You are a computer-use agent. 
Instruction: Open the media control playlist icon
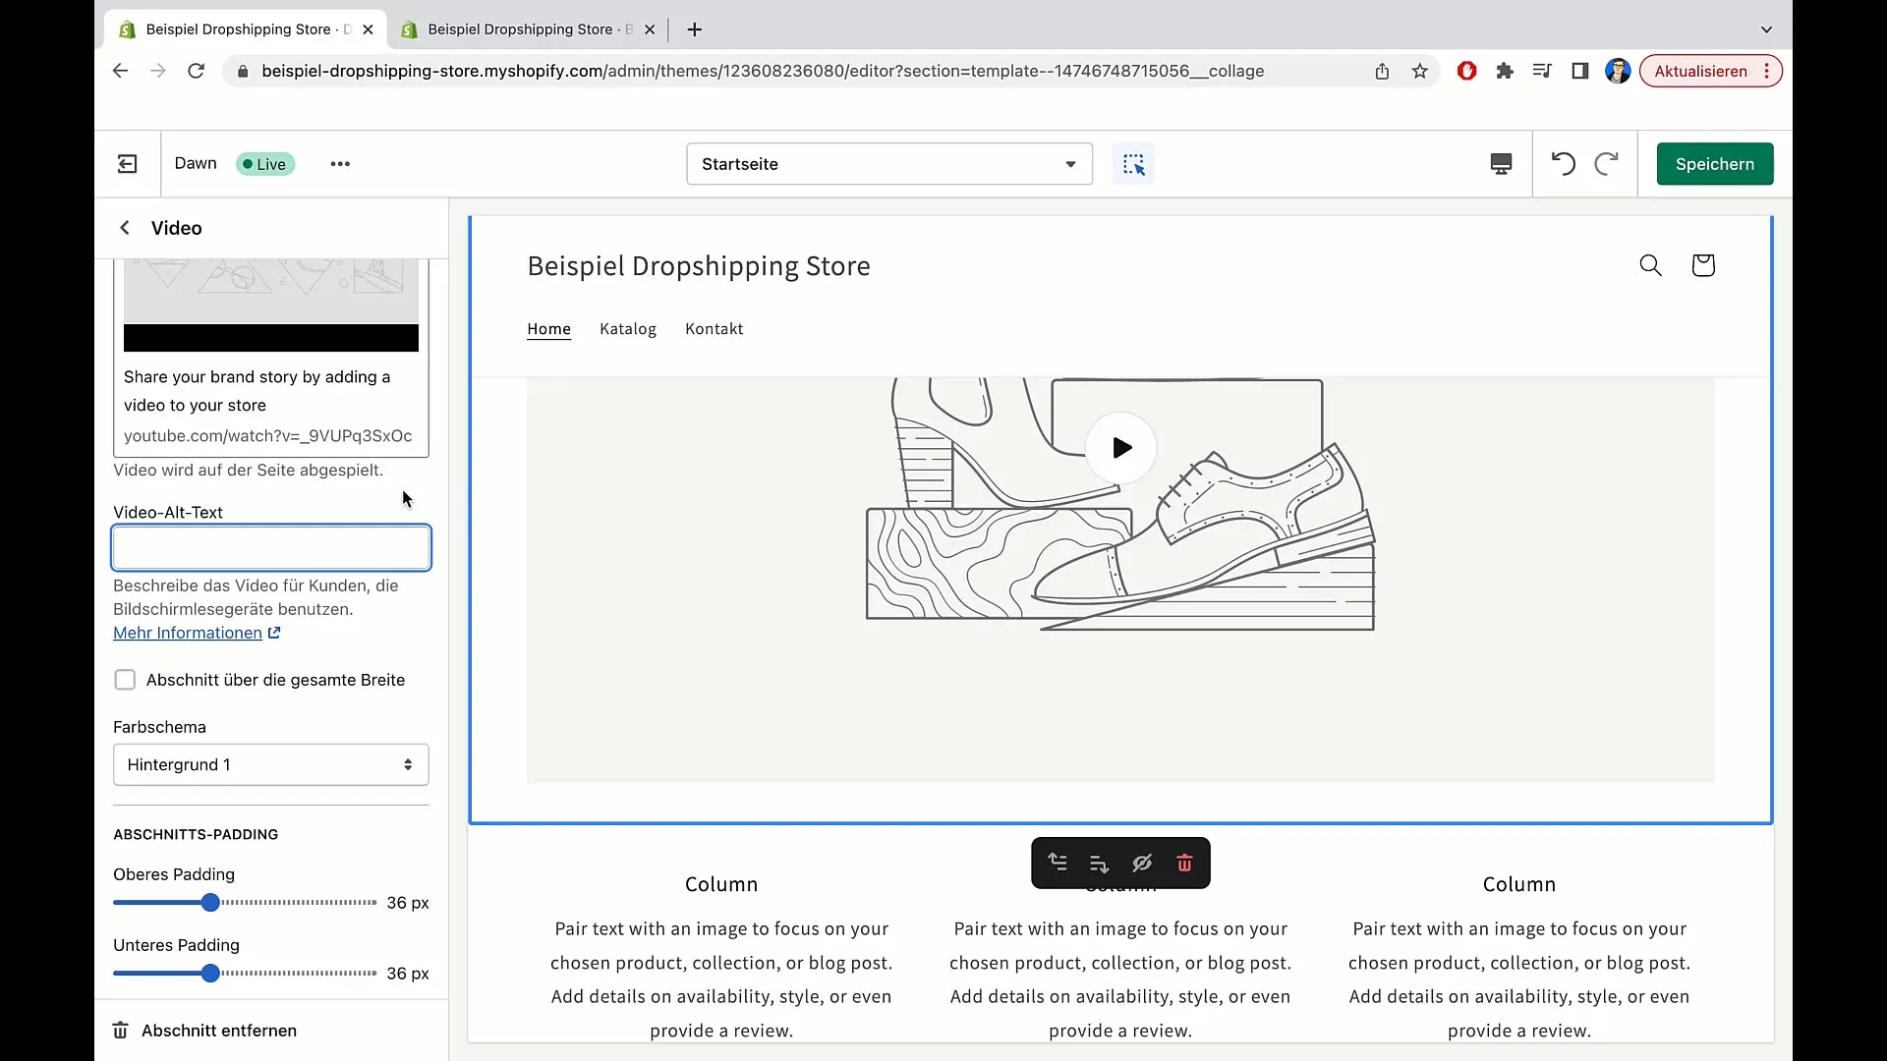(1542, 71)
